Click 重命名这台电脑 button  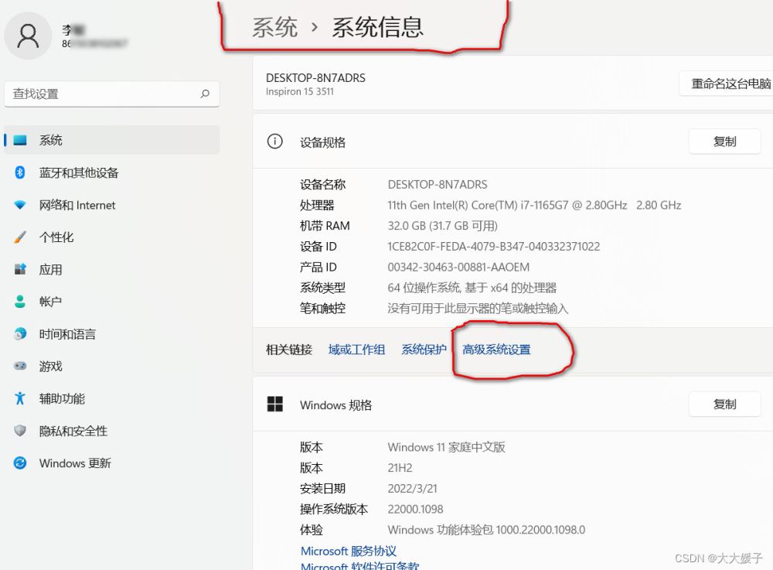coord(726,84)
